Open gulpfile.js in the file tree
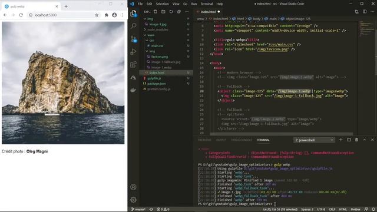The width and height of the screenshot is (377, 212). tap(154, 78)
